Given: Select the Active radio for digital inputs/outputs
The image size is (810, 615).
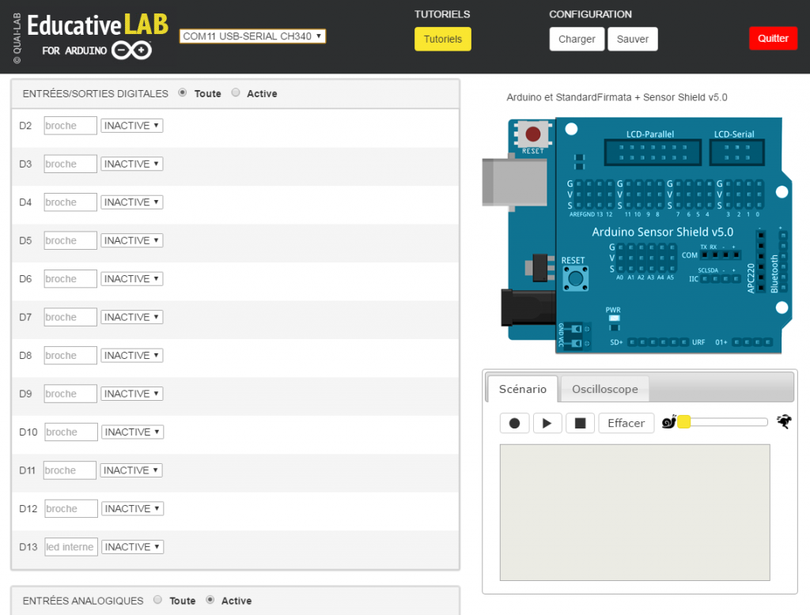Looking at the screenshot, I should tap(236, 92).
